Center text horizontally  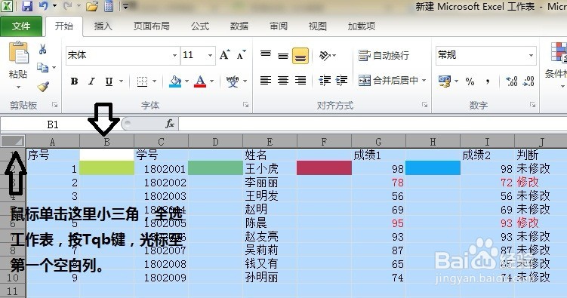pos(283,80)
